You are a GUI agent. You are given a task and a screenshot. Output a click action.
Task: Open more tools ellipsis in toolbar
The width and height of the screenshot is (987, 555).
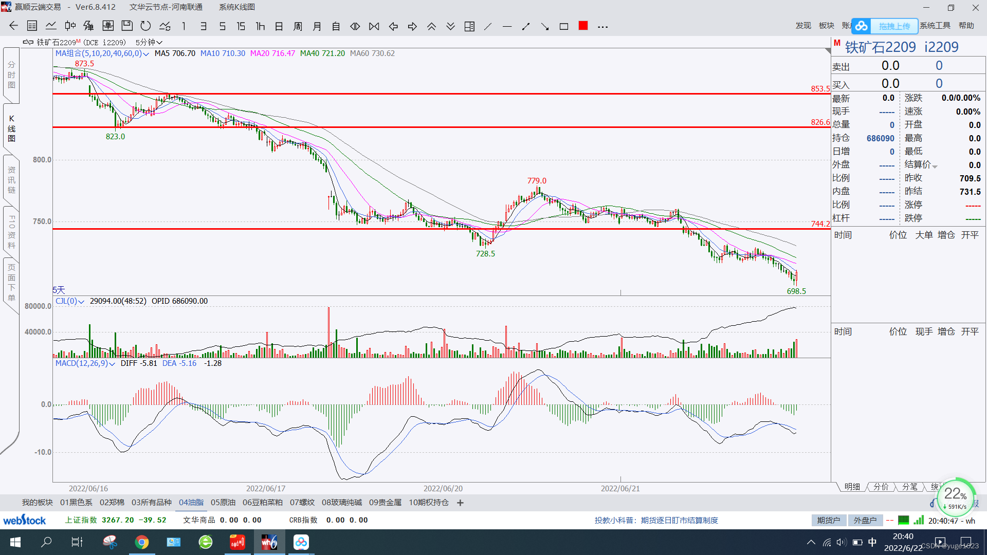click(603, 27)
